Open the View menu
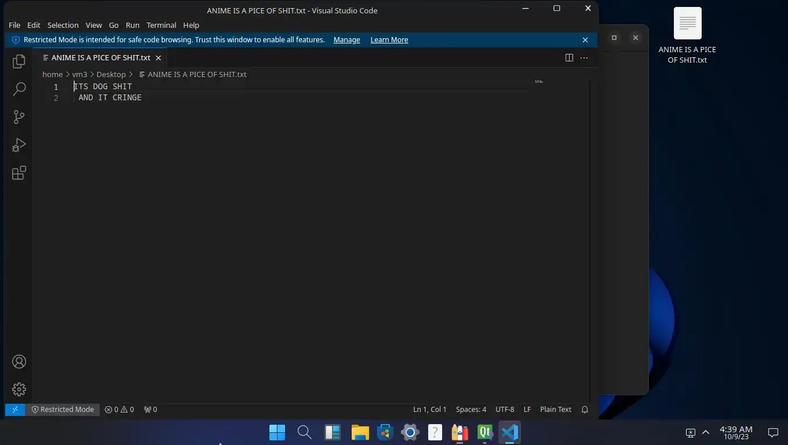This screenshot has width=788, height=445. coord(94,25)
